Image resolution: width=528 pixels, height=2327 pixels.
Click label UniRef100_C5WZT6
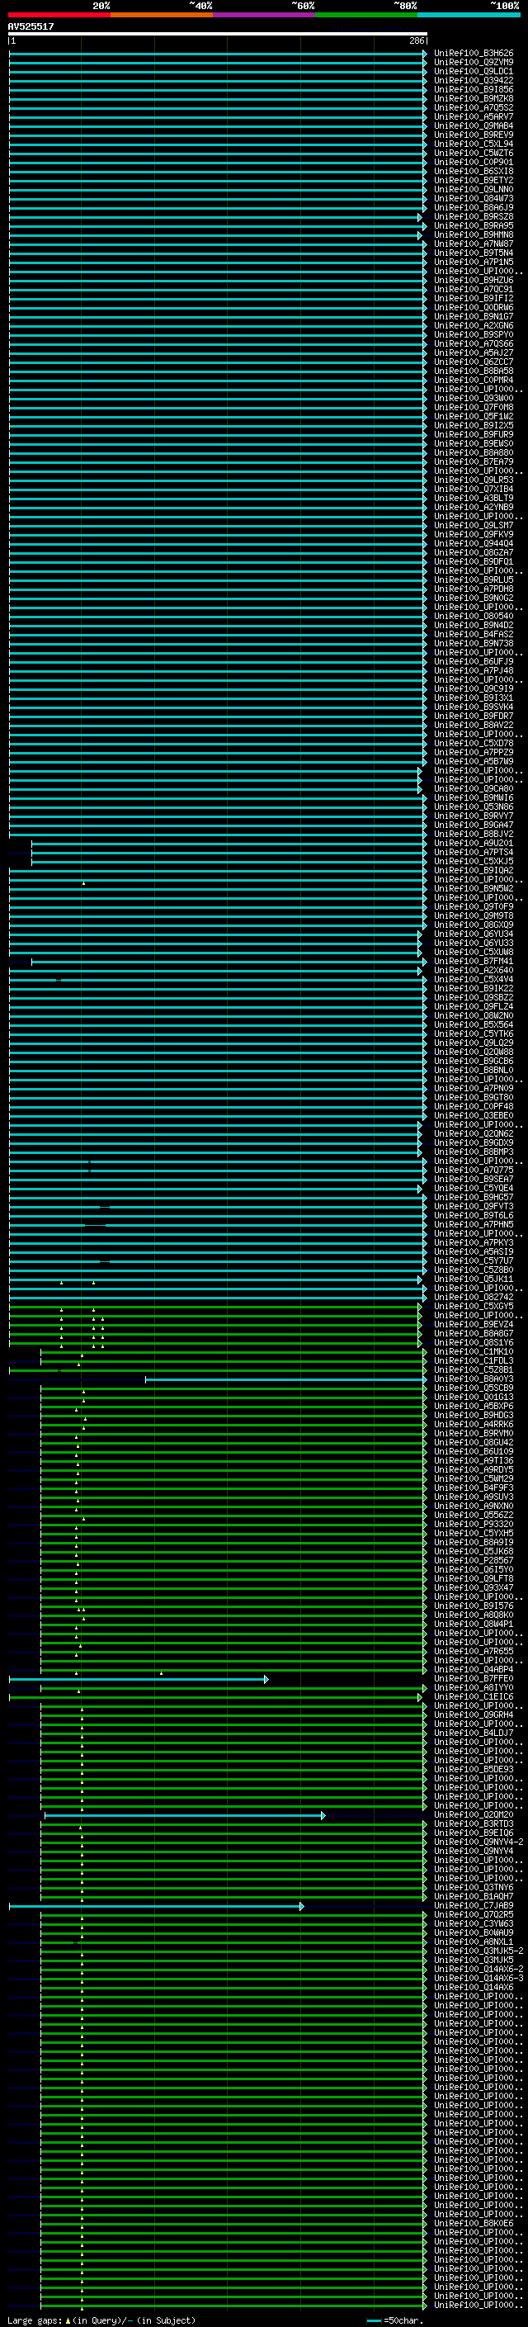click(474, 153)
